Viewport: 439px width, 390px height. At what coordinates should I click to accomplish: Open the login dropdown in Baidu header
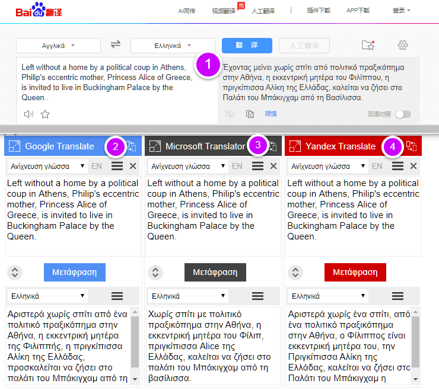401,11
